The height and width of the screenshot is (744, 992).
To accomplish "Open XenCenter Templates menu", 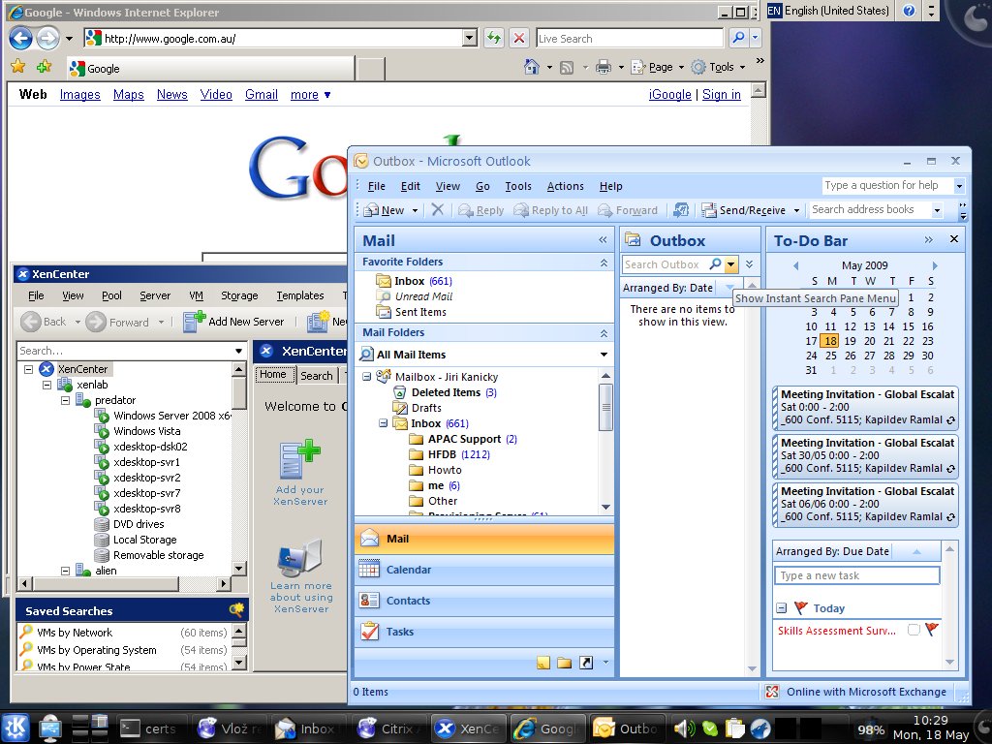I will pyautogui.click(x=300, y=295).
